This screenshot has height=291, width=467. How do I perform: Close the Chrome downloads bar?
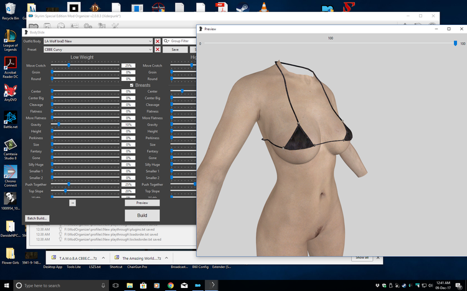[378, 257]
